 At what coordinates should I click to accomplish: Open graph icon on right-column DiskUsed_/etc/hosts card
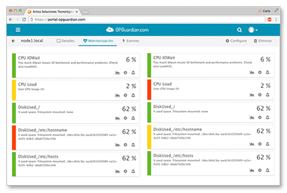252,170
